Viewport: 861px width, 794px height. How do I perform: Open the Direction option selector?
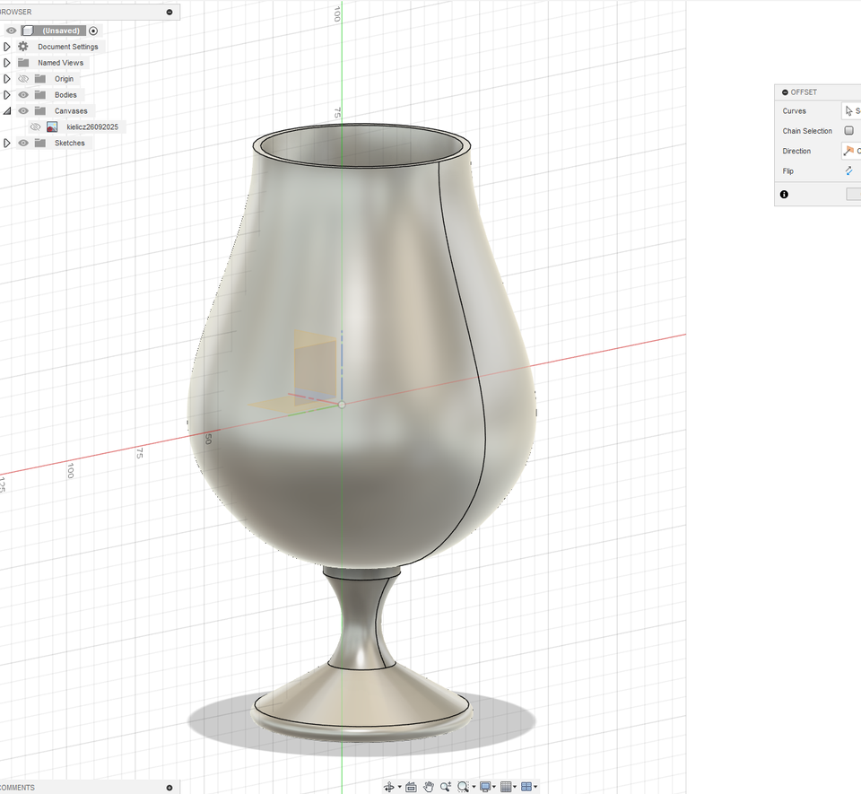point(850,151)
